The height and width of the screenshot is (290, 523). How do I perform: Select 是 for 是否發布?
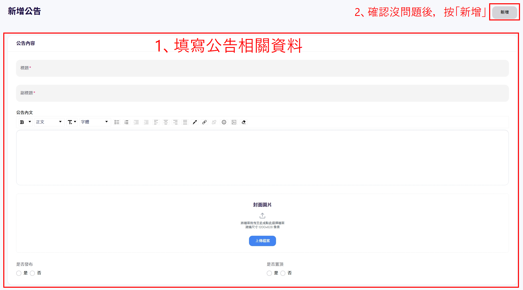pos(19,273)
